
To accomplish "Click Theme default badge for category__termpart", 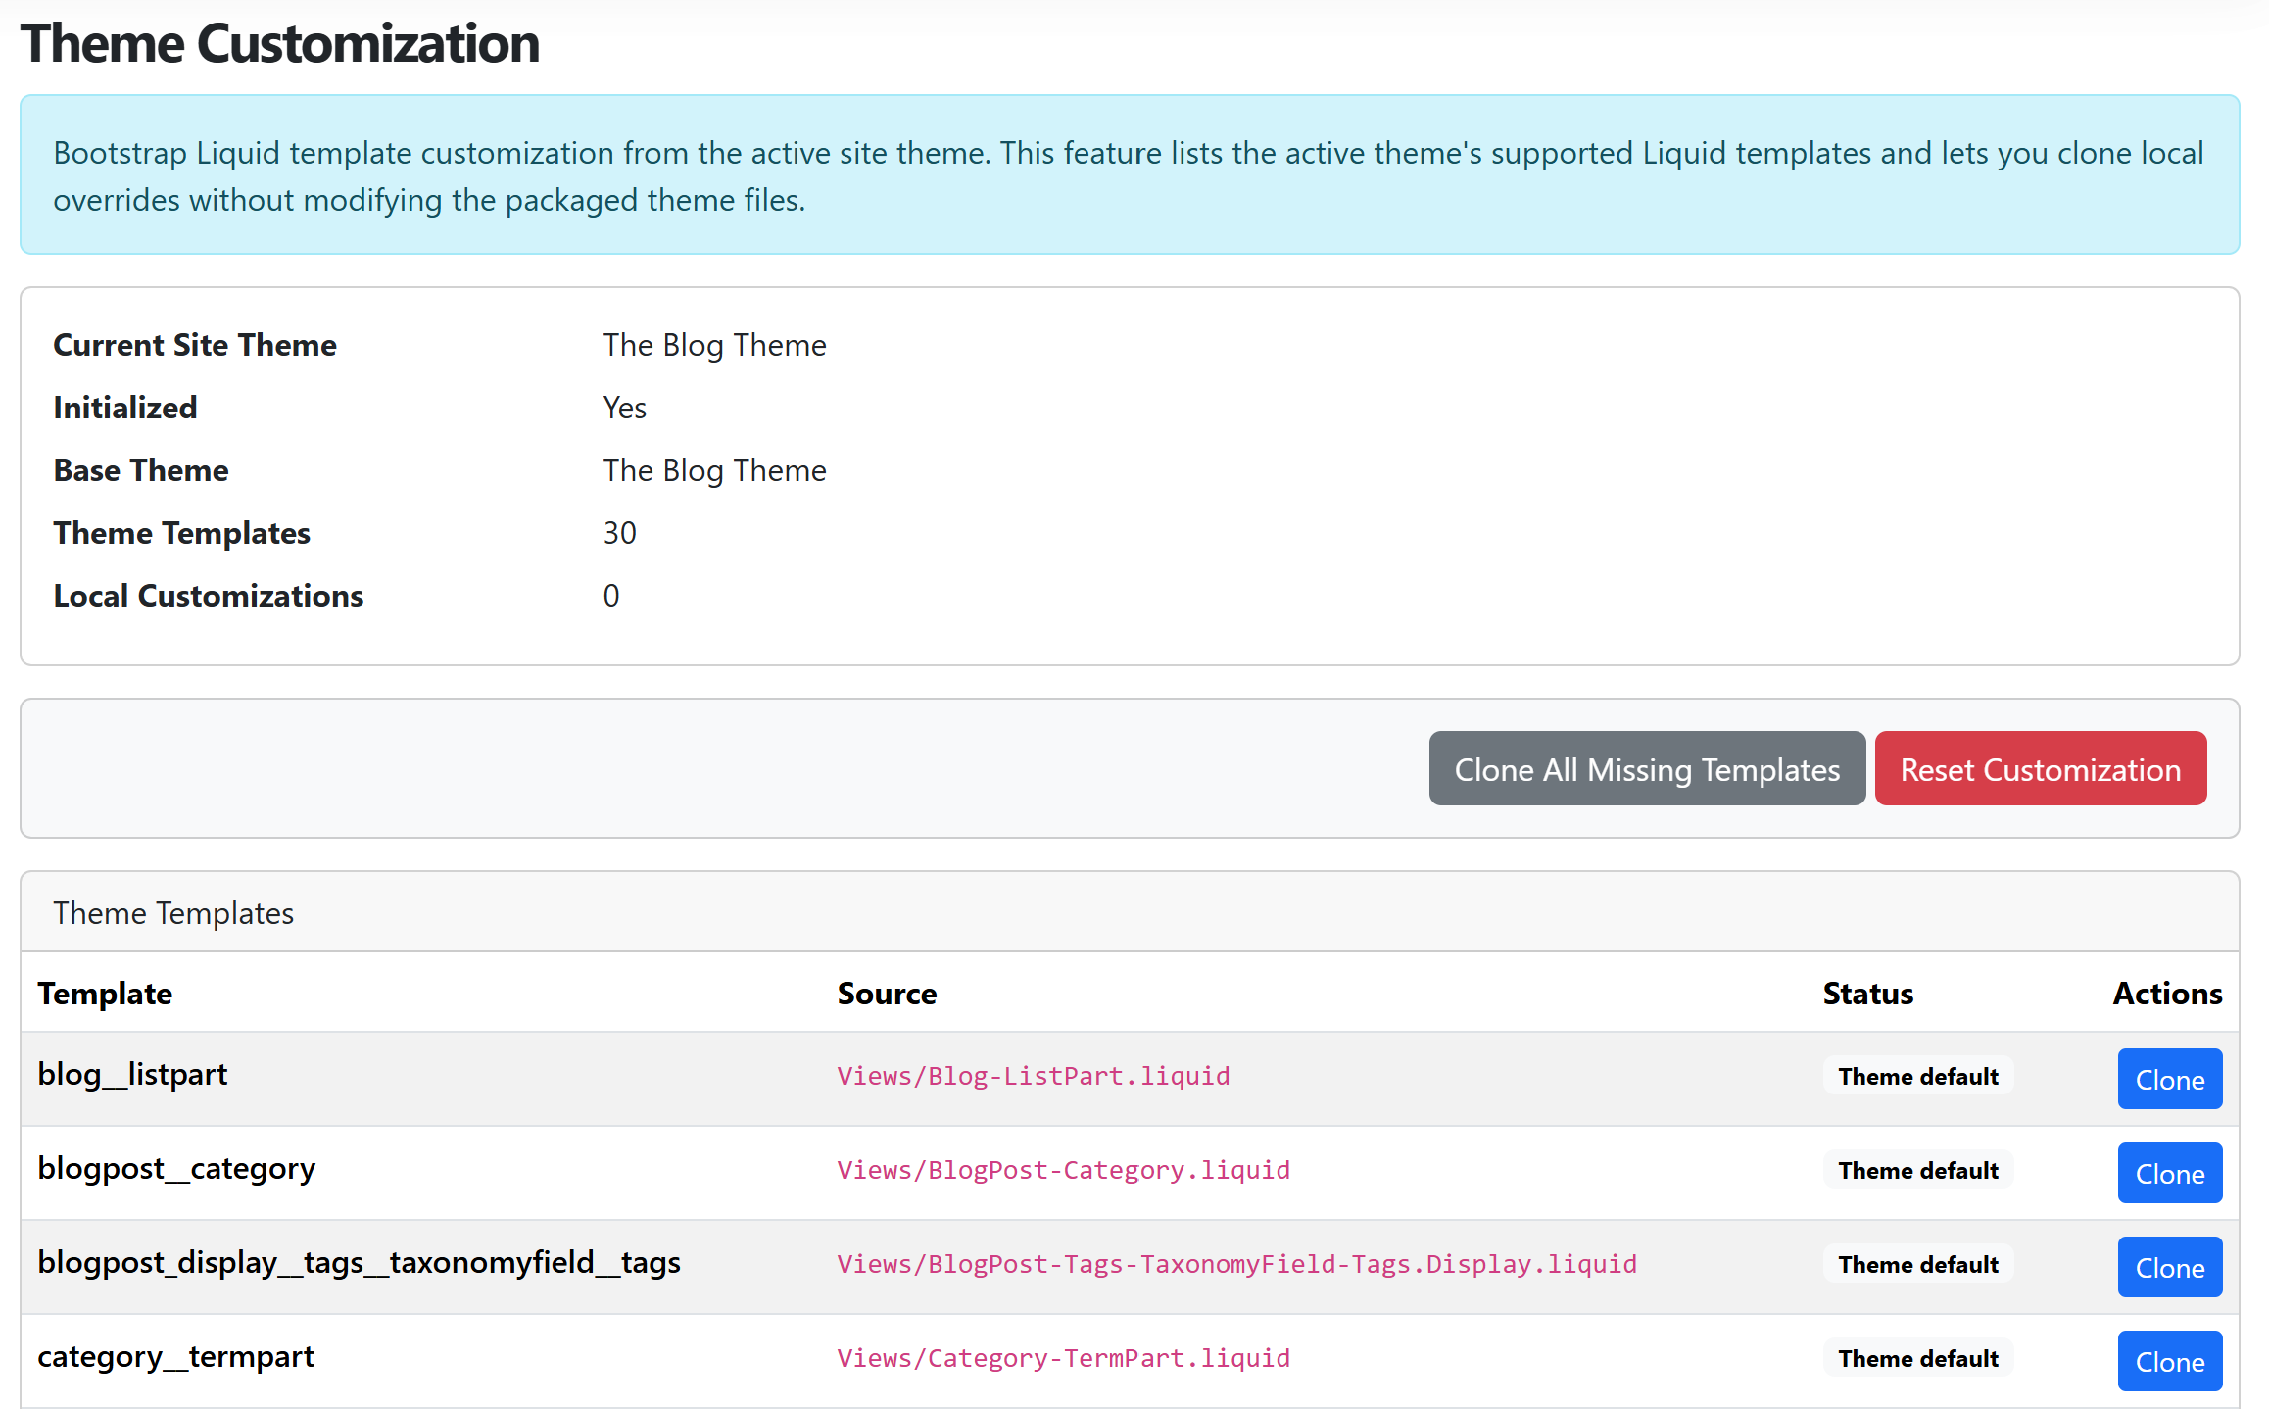I will [x=1918, y=1358].
